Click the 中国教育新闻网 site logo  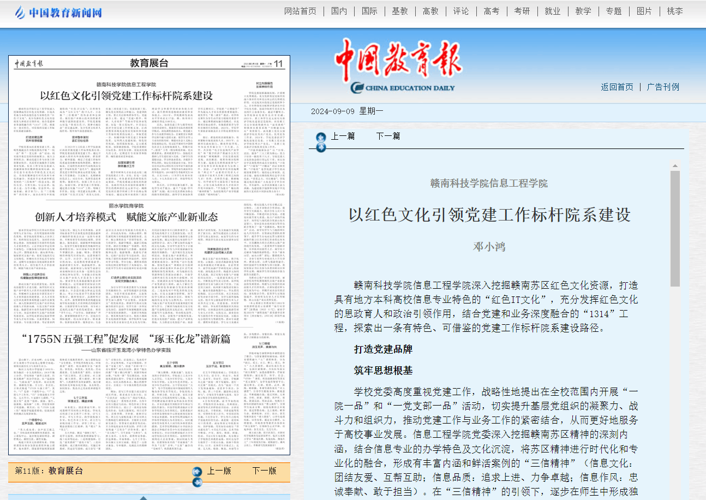(x=58, y=11)
